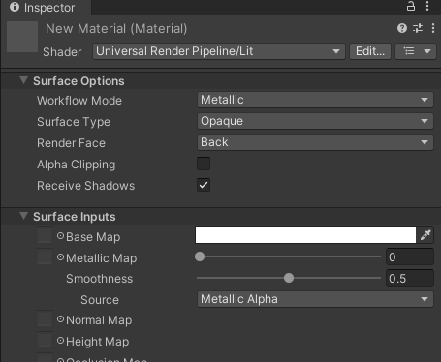Screen dimensions: 441x362
Task: Click the Normal Map texture slot
Action: (x=45, y=318)
